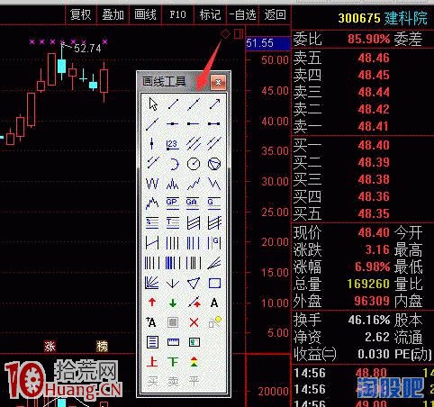
Task: Pick the circumscribed circle polygon tool
Action: click(214, 164)
